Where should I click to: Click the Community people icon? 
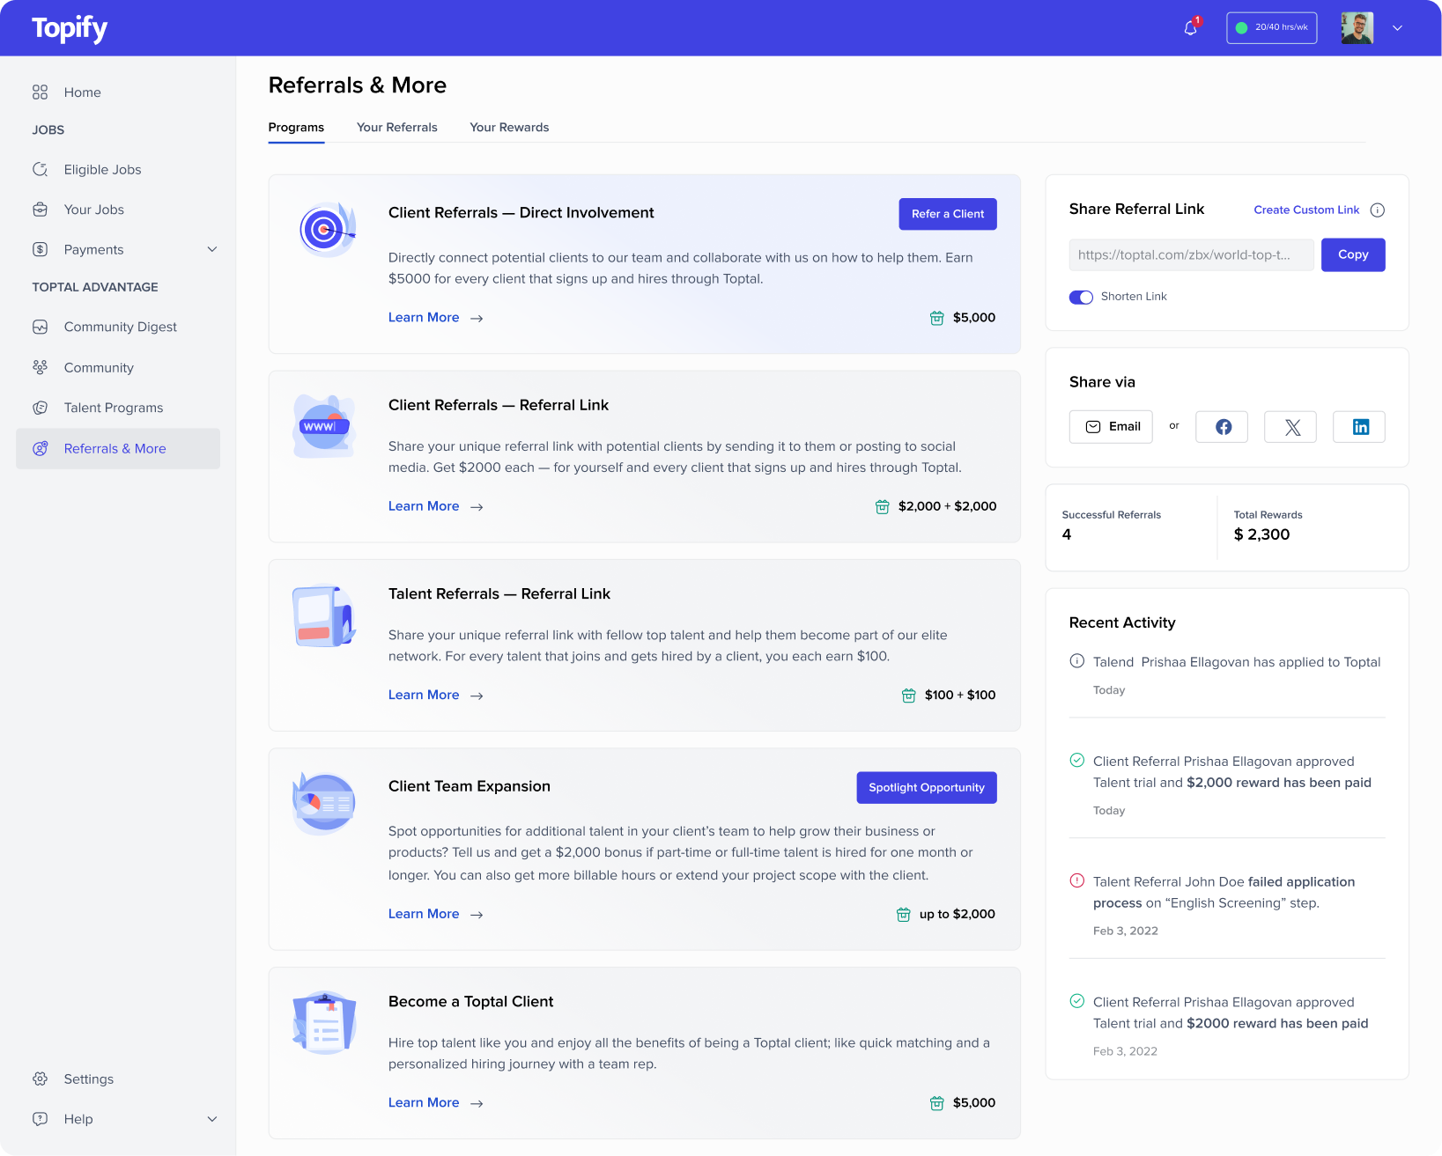[40, 367]
